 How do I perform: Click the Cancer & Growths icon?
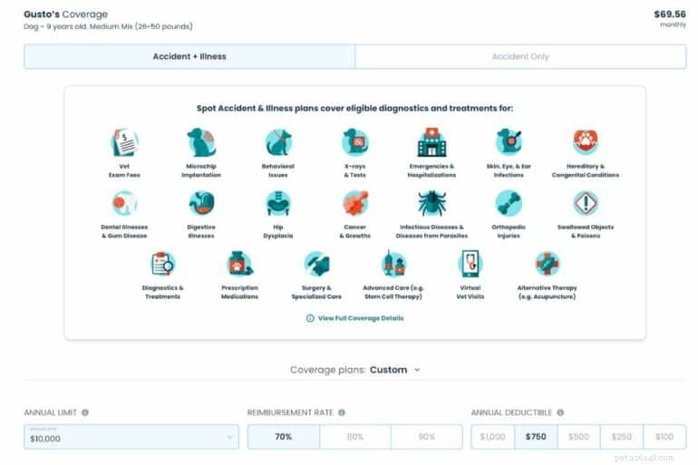tap(354, 203)
